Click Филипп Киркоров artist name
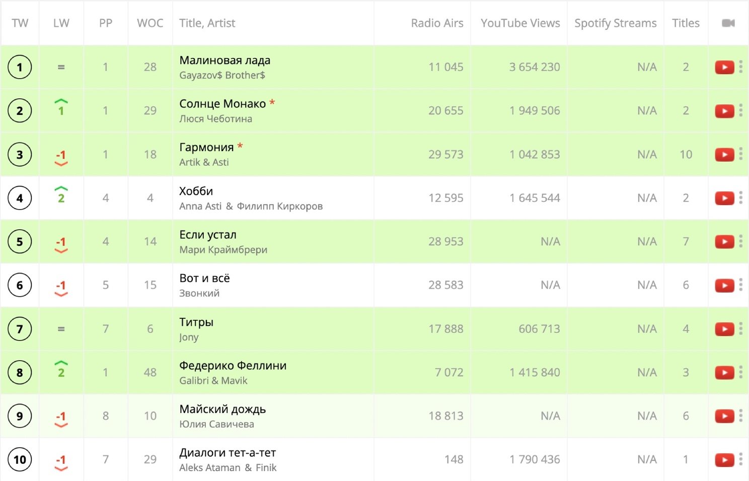Image resolution: width=749 pixels, height=481 pixels. [279, 206]
